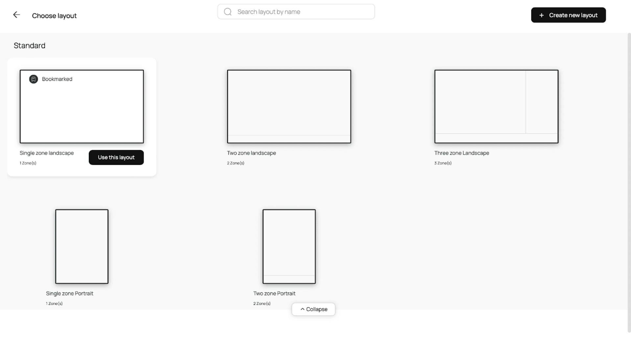Click the Choose layout header title
Screen dimensions: 631x355
(54, 15)
